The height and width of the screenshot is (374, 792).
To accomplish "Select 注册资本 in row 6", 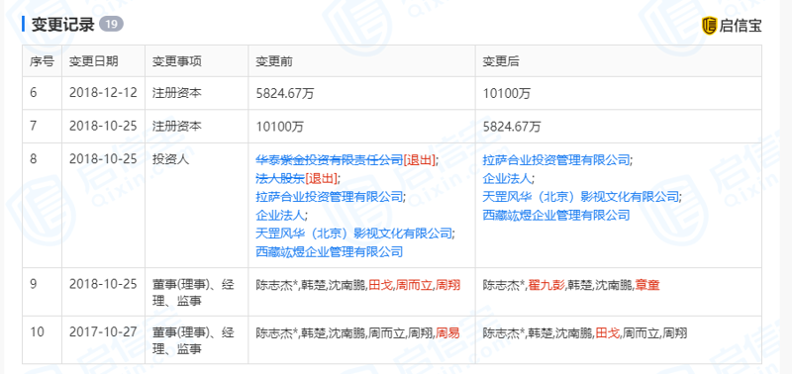I will pyautogui.click(x=177, y=93).
